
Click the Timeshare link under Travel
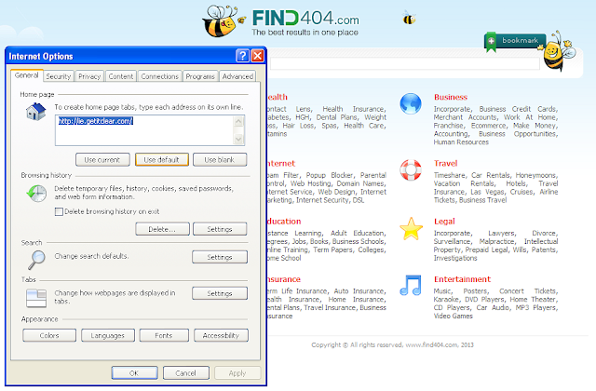[451, 175]
